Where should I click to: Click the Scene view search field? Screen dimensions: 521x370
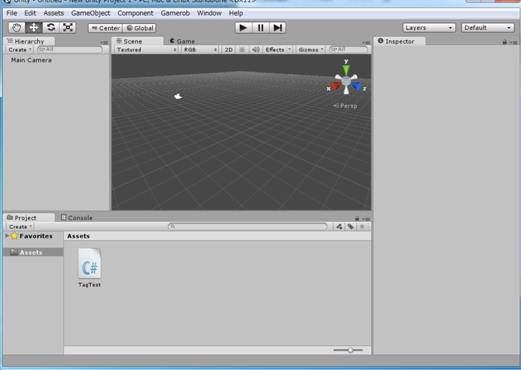coord(348,49)
